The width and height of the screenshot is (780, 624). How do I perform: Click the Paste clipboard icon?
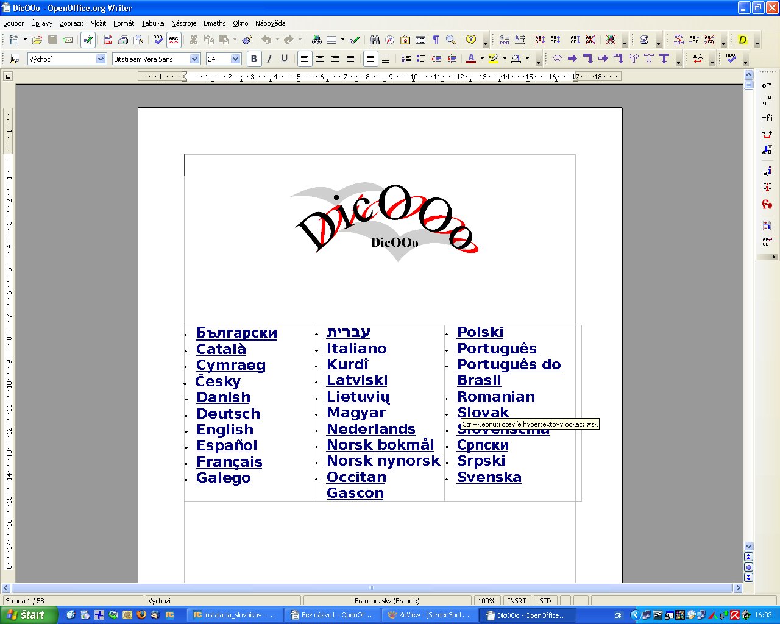[x=224, y=40]
